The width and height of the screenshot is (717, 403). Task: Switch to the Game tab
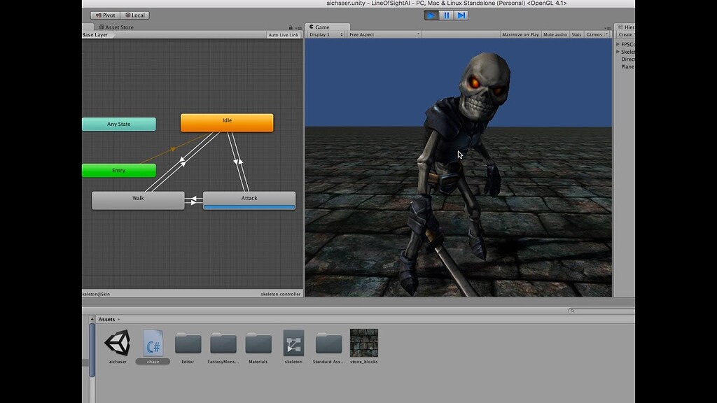(322, 27)
